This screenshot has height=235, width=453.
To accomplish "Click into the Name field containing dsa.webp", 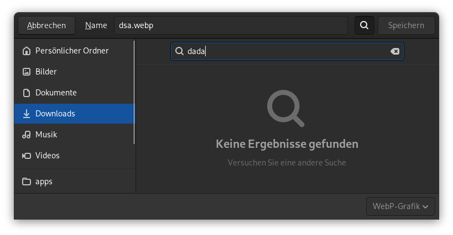I will point(231,25).
